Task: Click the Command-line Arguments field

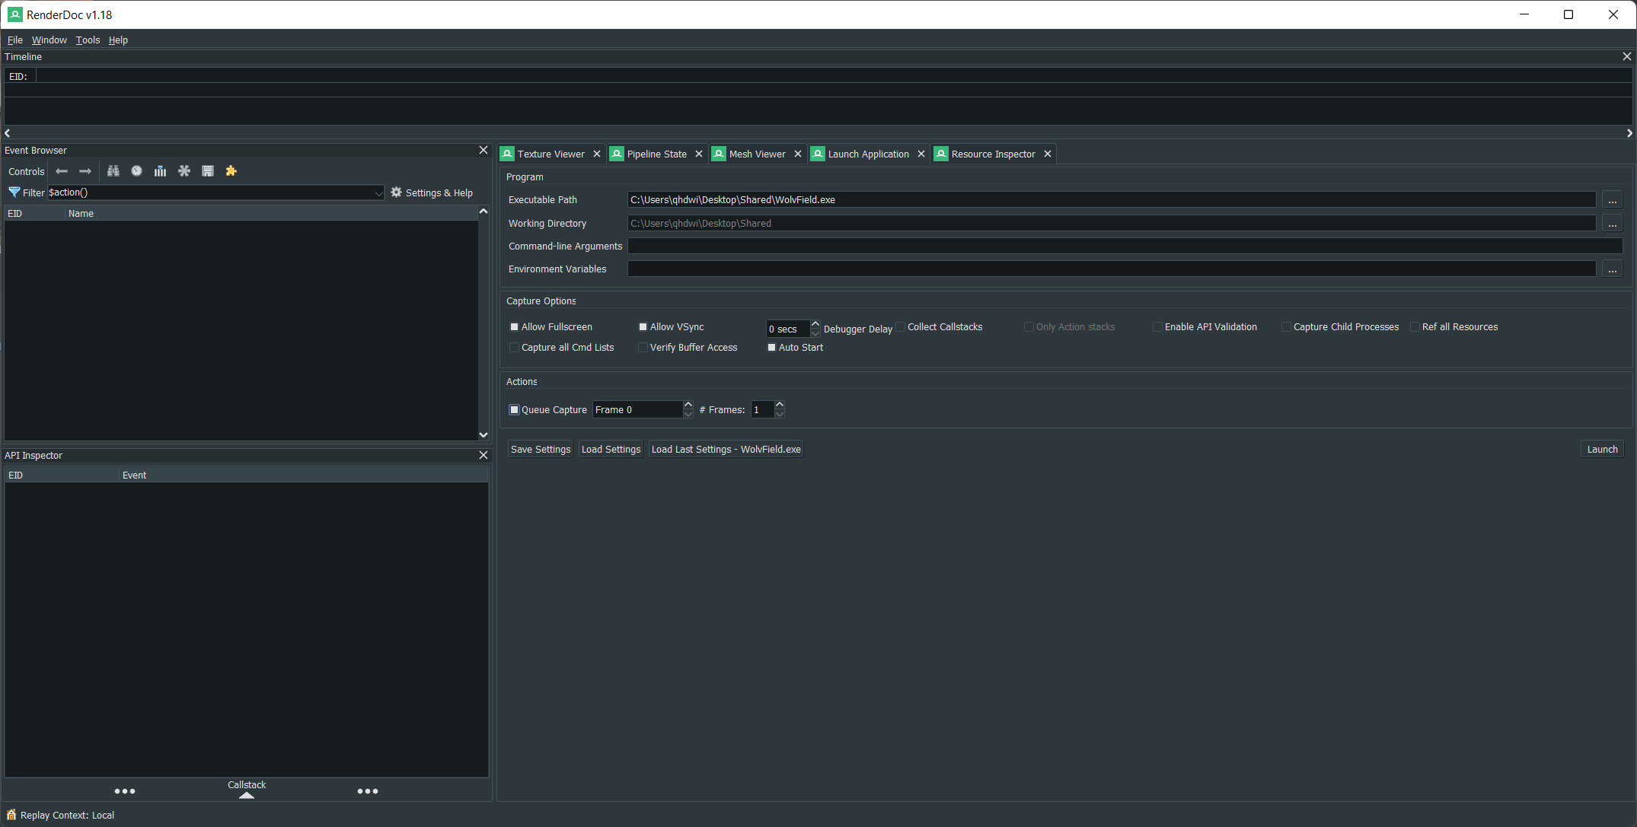Action: pos(1125,246)
